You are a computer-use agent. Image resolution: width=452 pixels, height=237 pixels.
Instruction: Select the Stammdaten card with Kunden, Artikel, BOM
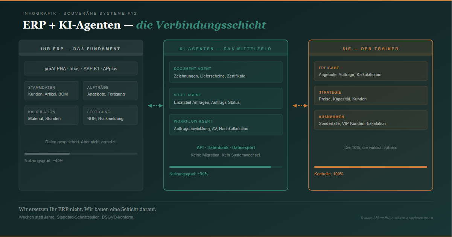pos(51,91)
